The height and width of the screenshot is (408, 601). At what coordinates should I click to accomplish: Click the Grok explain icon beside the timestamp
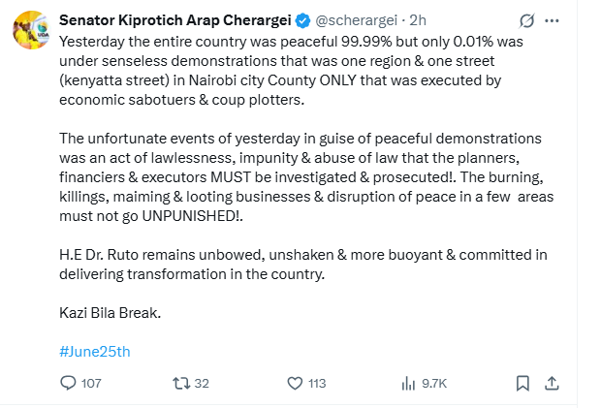(x=528, y=20)
